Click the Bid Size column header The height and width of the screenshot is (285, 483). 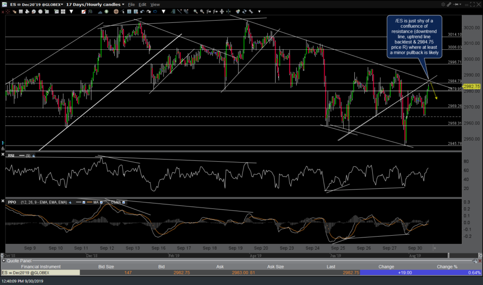(106, 266)
